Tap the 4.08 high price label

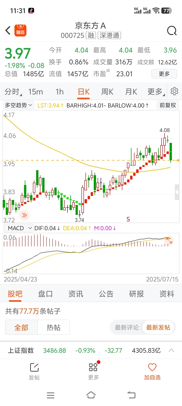click(x=165, y=130)
